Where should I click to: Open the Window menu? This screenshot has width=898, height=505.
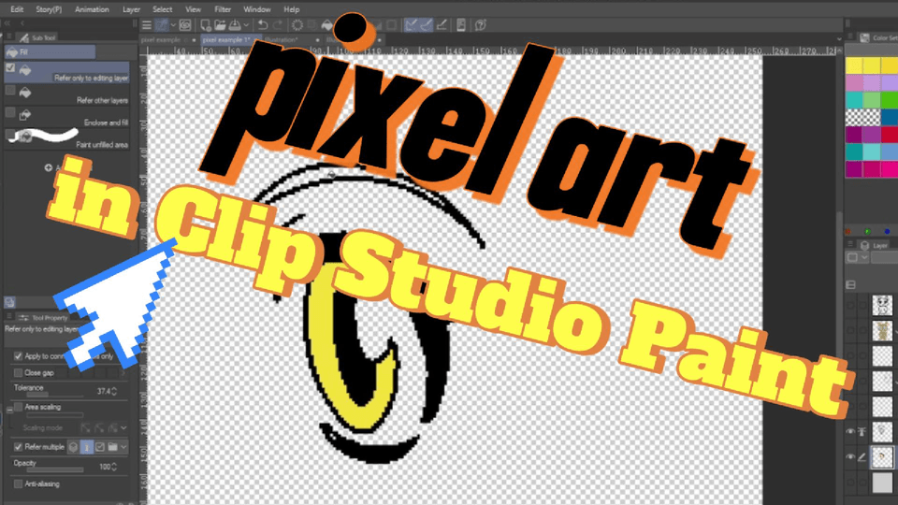point(256,9)
